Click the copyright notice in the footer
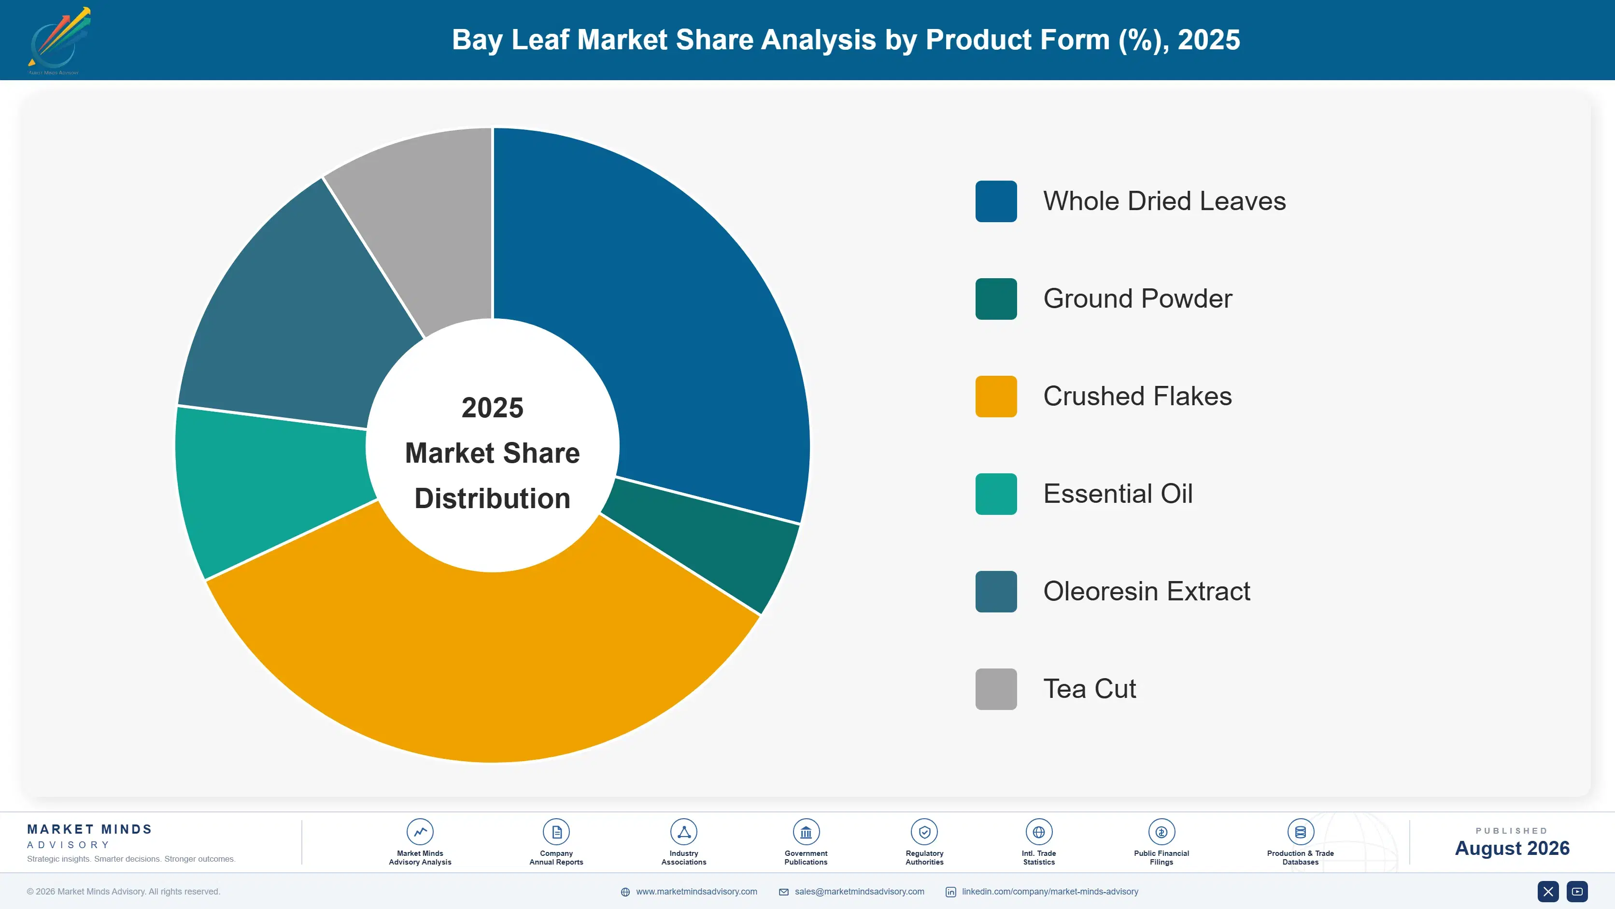This screenshot has width=1615, height=909. pyautogui.click(x=124, y=892)
